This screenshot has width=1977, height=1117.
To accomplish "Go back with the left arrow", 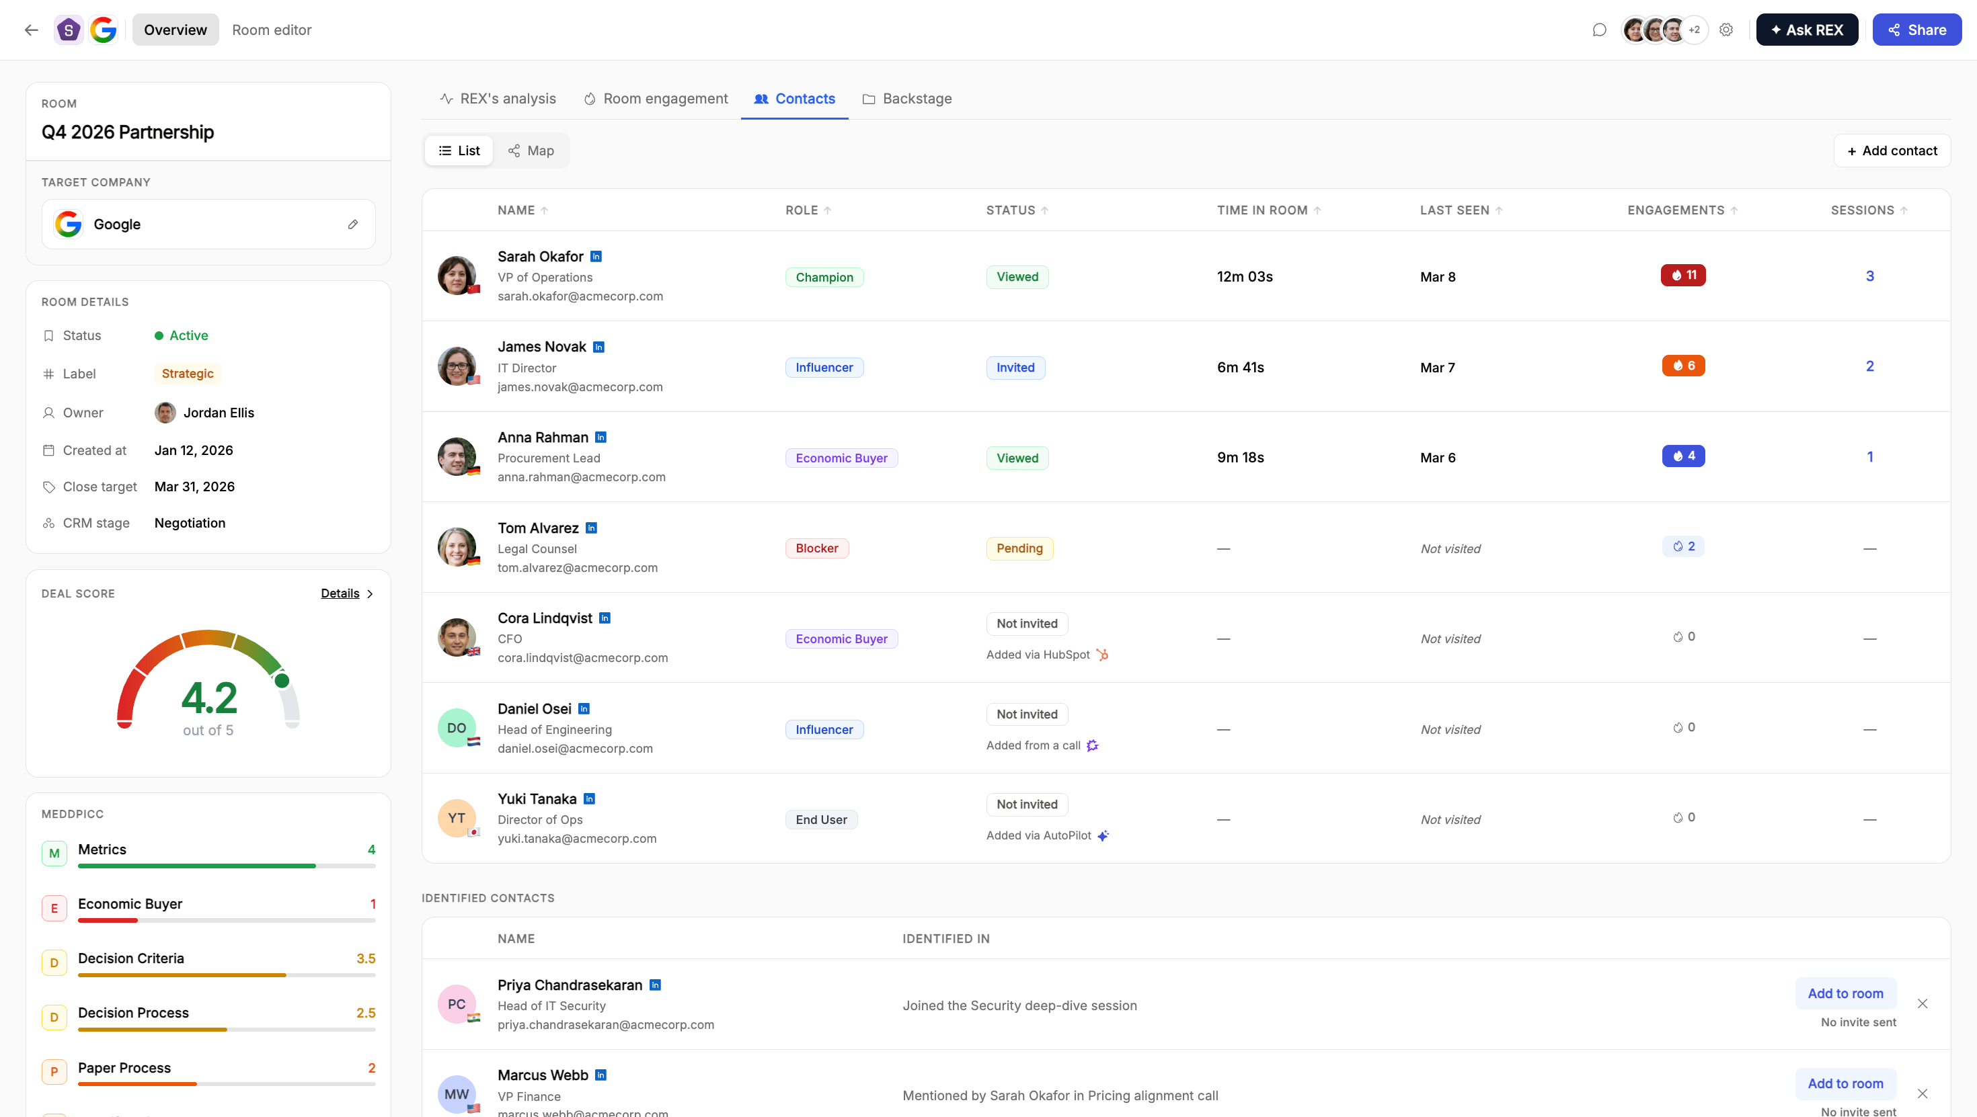I will coord(31,30).
